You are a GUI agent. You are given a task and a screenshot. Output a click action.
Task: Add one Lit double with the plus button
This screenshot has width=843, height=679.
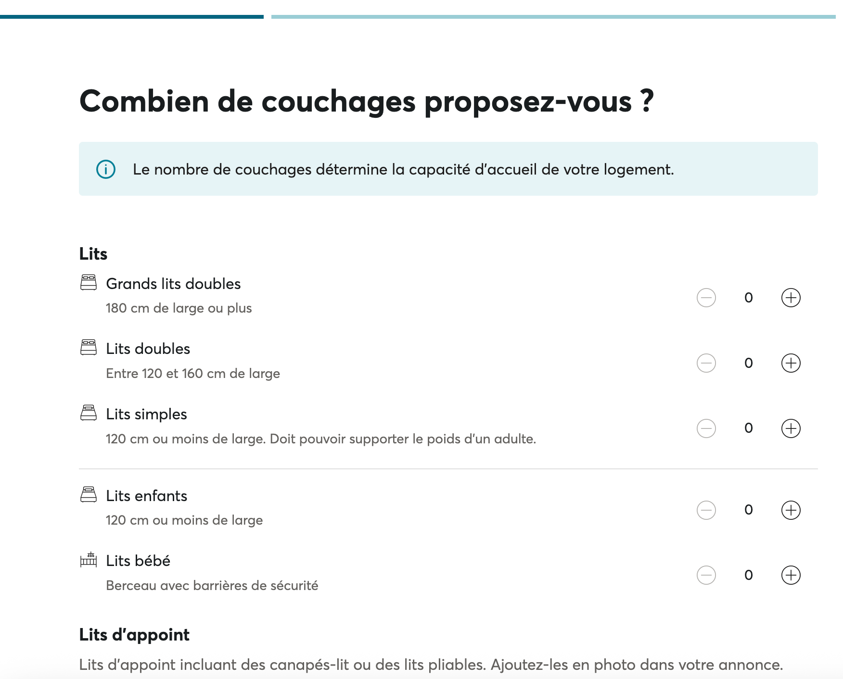click(791, 363)
